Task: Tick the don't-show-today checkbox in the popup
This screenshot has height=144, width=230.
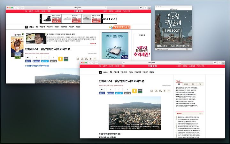Action: coord(156,49)
